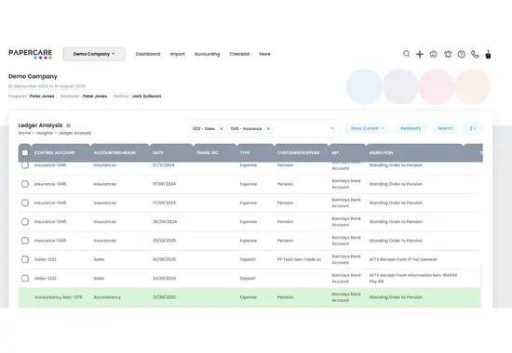The height and width of the screenshot is (353, 512).
Task: Expand the account filter dropdown chevron
Action: point(332,128)
